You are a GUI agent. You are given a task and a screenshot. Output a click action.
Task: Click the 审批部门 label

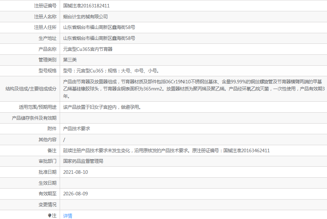tap(48, 161)
